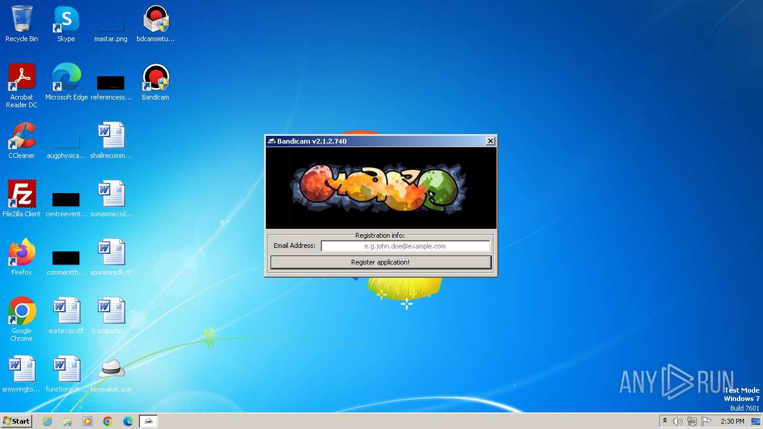
Task: Select the Bandicam desktop shortcut
Action: coord(156,82)
